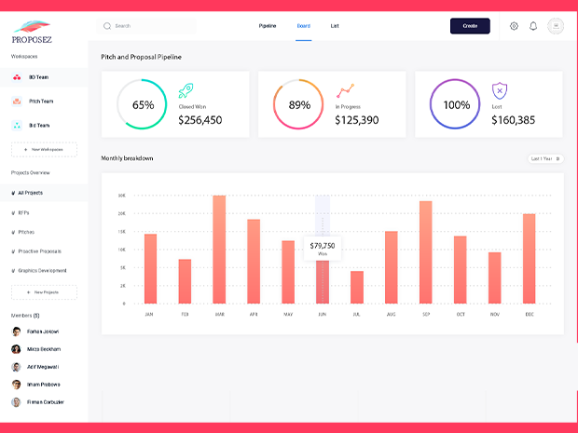Click the New Projects button
The width and height of the screenshot is (578, 433).
[x=44, y=292]
